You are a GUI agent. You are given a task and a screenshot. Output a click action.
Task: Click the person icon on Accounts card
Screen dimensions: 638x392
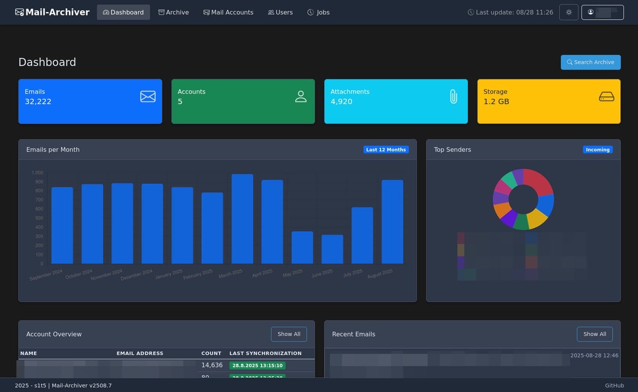301,96
